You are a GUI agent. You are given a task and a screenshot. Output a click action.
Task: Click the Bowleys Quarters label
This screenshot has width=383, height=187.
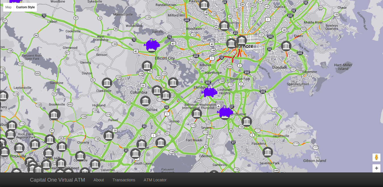click(x=332, y=27)
